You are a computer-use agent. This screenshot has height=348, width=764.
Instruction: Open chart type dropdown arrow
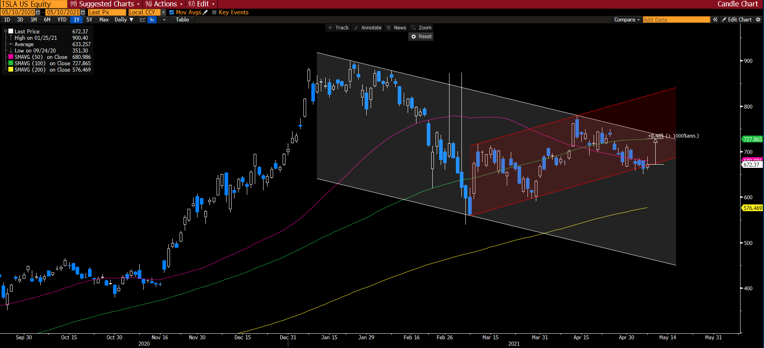coord(164,19)
